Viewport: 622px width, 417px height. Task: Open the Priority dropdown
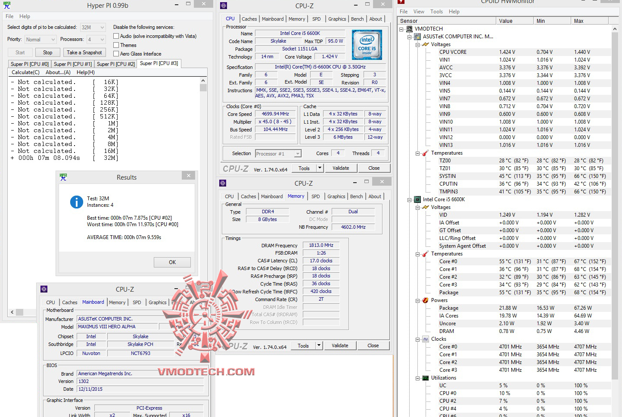pyautogui.click(x=40, y=39)
